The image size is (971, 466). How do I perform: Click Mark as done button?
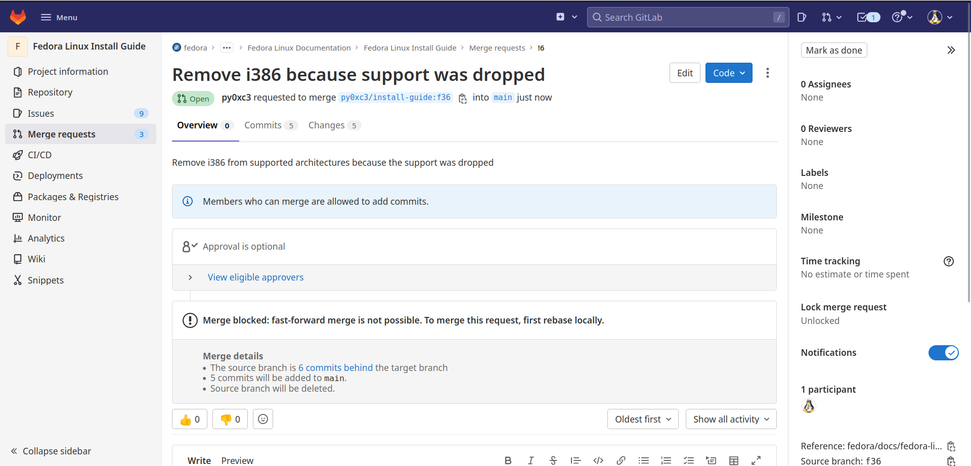834,50
